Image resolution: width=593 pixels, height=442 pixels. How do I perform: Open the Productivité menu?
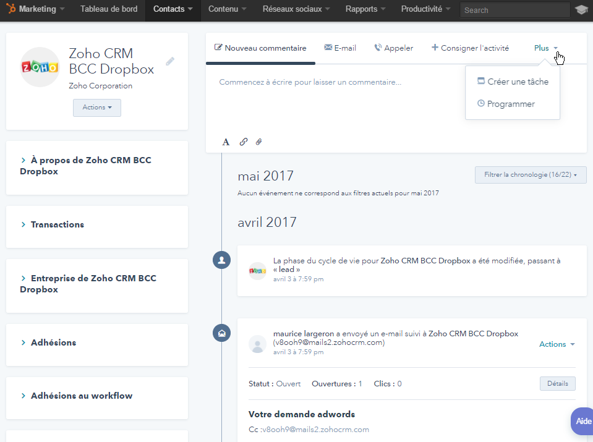425,9
